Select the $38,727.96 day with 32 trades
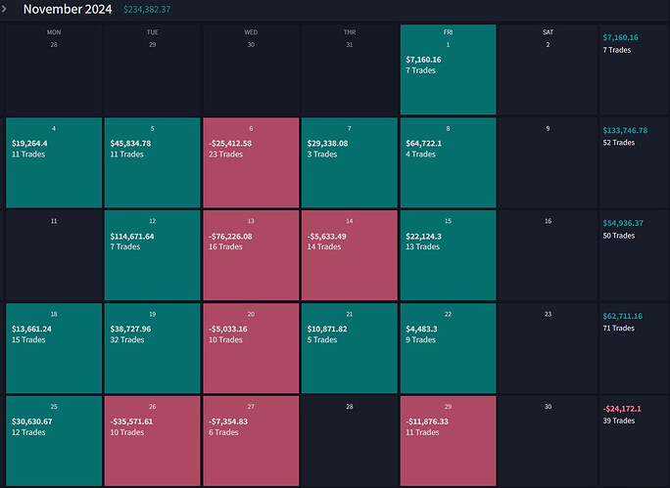Viewport: 670px width, 488px height. pos(152,347)
